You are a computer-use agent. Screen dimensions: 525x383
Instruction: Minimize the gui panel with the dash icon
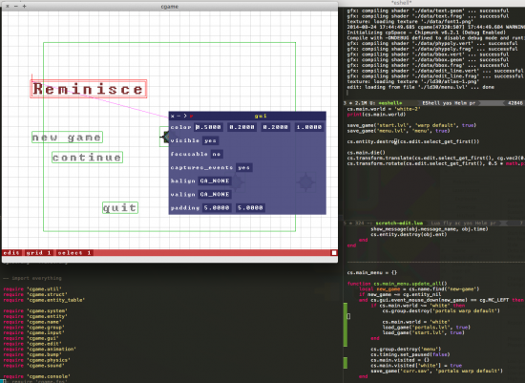tap(178, 116)
